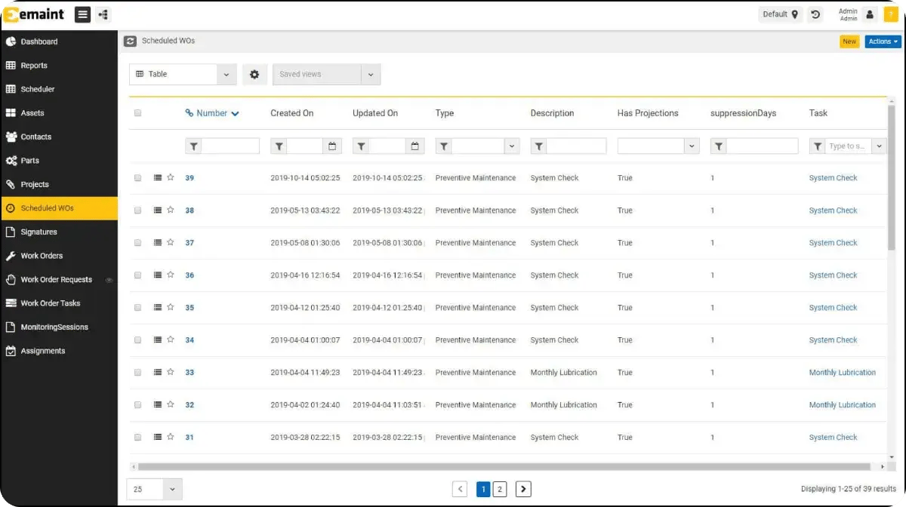Open the Saved views dropdown
Viewport: 906px width, 507px height.
coord(326,74)
